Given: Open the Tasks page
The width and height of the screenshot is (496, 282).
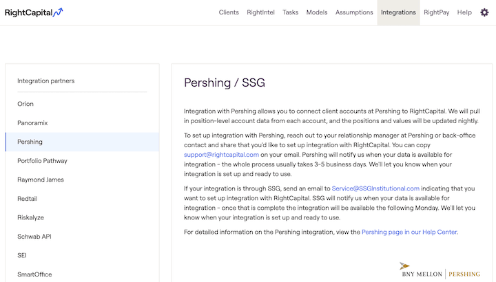Looking at the screenshot, I should [291, 12].
